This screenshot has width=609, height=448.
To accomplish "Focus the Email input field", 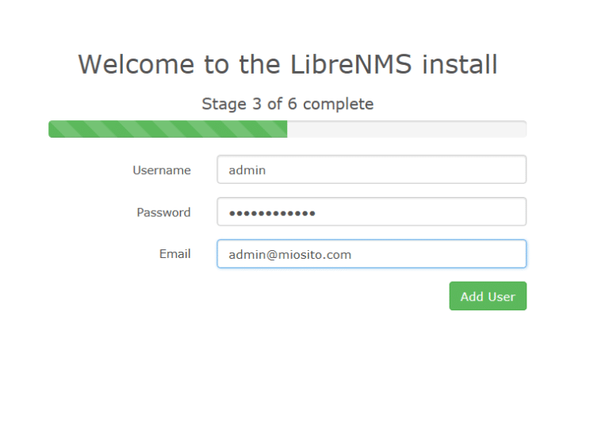I will [x=372, y=254].
